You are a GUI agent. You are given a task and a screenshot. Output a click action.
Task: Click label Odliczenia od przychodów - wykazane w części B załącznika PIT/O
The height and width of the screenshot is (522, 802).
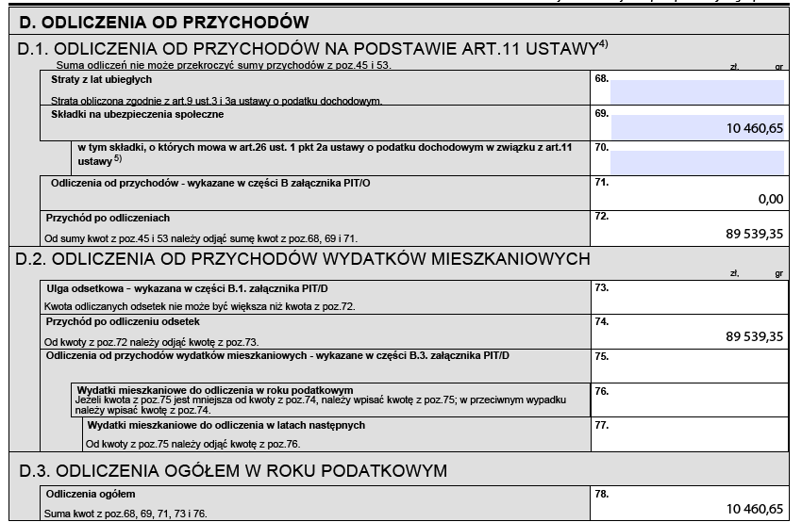210,184
